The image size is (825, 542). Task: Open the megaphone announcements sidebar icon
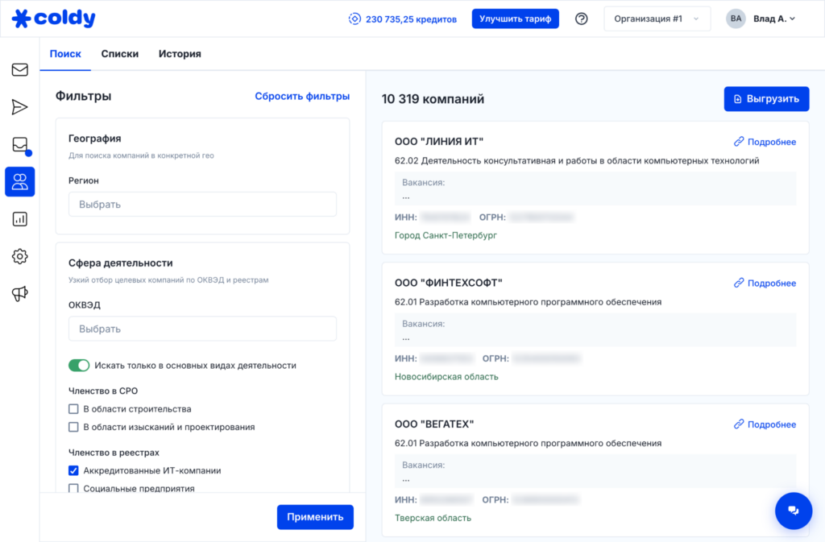coord(20,293)
